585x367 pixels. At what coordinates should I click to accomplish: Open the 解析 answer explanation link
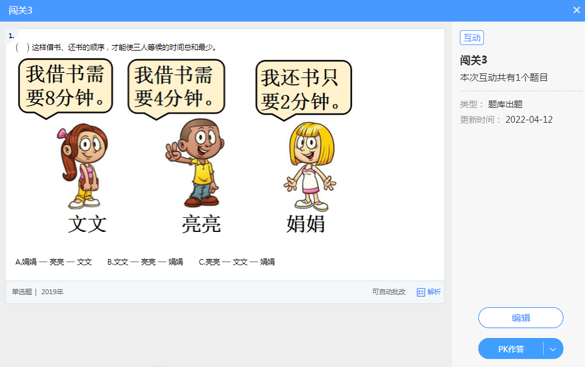434,292
